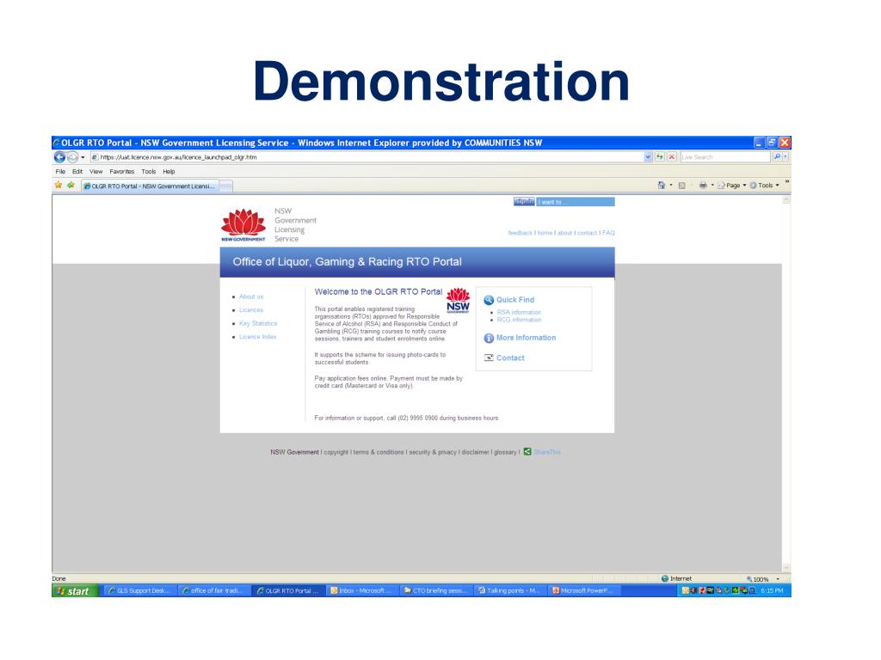Click the More Information link text

(x=526, y=337)
